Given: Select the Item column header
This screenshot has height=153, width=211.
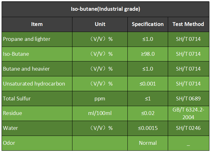Looking at the screenshot, I should coord(37,24).
